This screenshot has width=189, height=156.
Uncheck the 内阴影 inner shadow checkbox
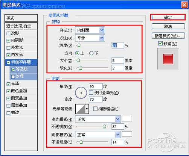8,41
